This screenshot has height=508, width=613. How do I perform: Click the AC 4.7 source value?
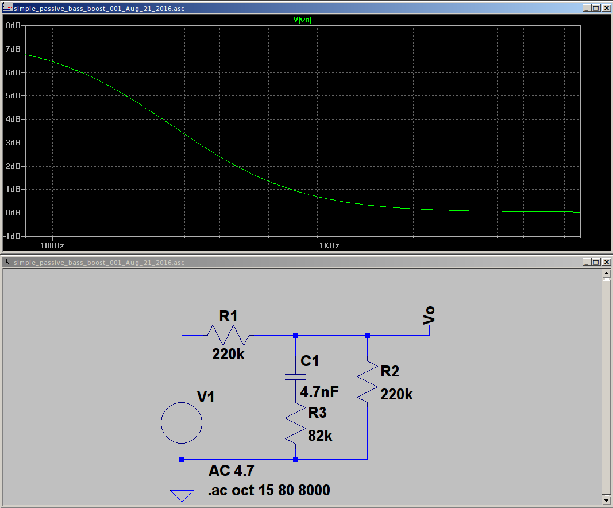tap(232, 471)
